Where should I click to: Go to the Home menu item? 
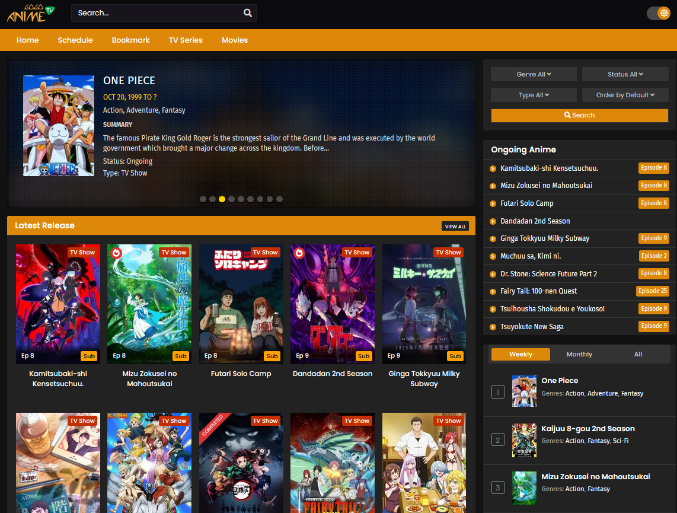point(28,40)
